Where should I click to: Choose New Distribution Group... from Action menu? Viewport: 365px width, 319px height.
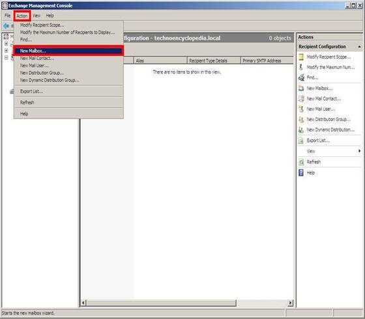(68, 73)
